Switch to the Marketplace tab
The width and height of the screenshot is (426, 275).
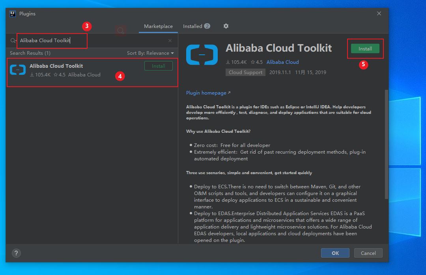click(158, 26)
